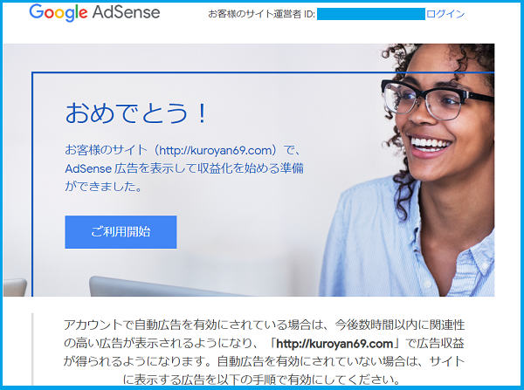Click the おめでとう！ heading
Screen dimensions: 524x390
(x=136, y=113)
